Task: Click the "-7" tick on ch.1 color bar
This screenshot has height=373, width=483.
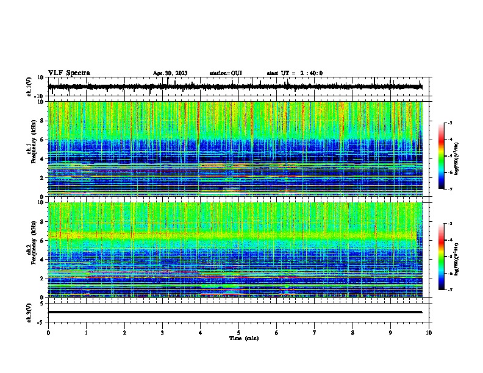Action: [449, 189]
